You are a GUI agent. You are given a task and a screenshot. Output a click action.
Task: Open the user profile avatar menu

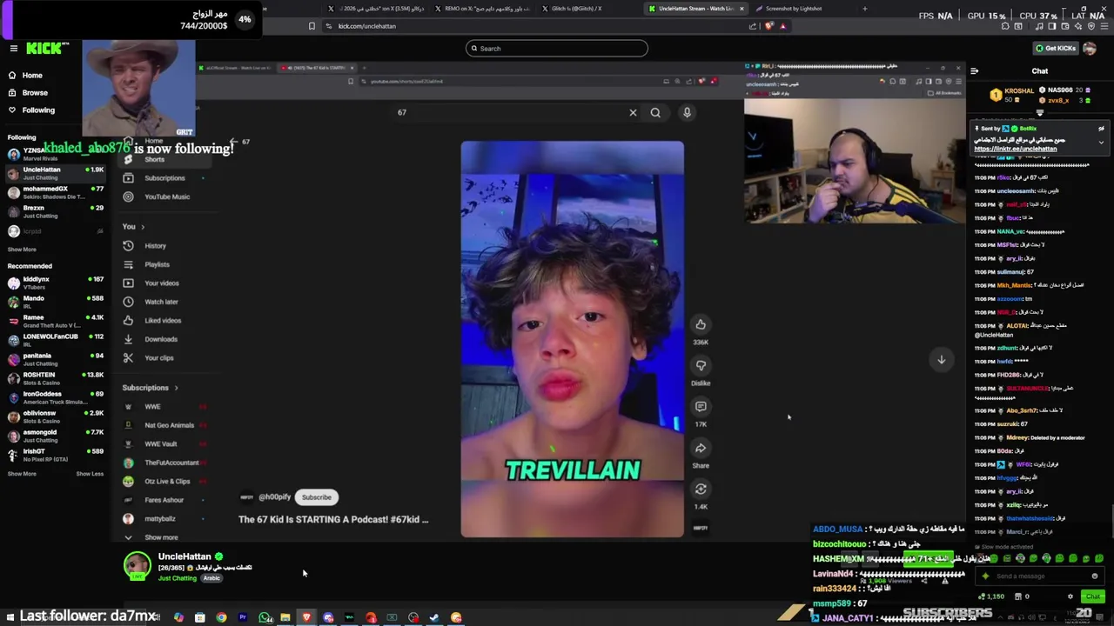click(x=1090, y=49)
